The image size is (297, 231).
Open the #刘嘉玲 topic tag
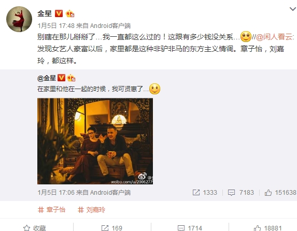tap(92, 210)
